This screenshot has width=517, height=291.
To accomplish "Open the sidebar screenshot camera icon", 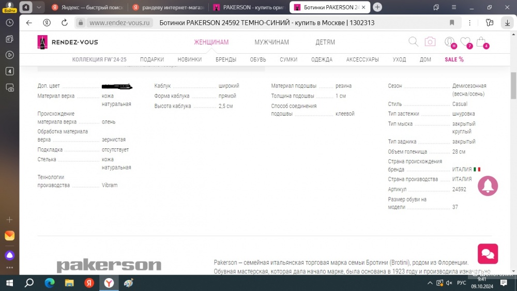I will pos(9,88).
